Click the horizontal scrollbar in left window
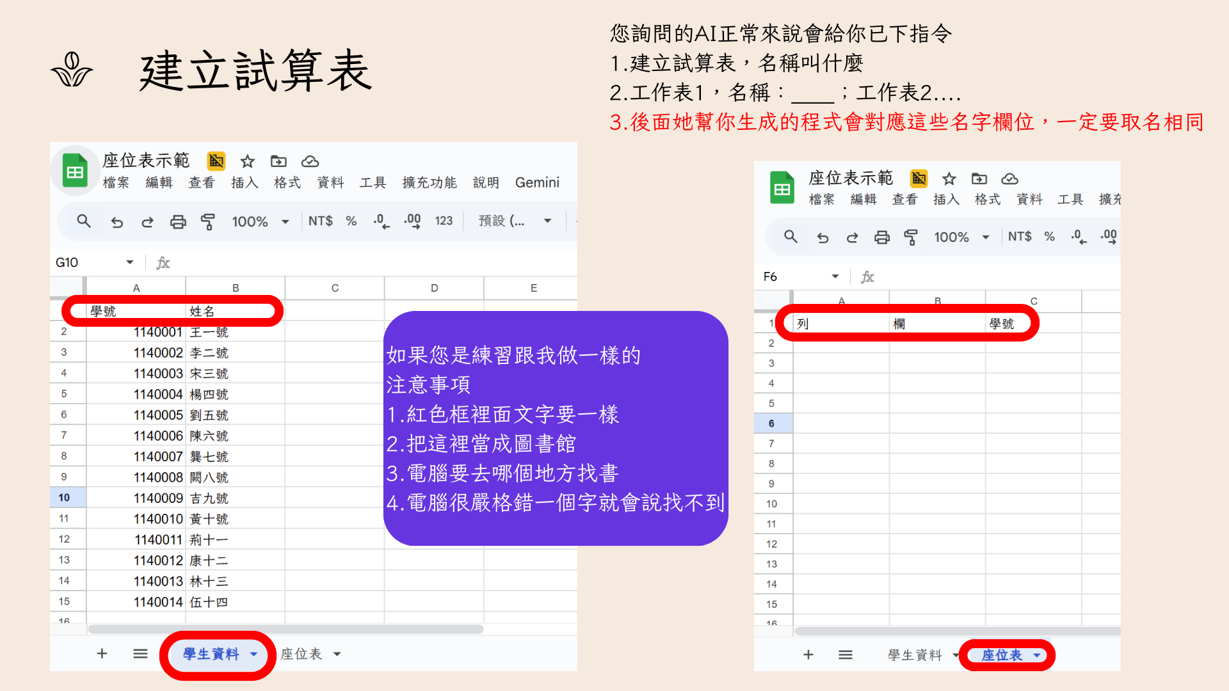Image resolution: width=1229 pixels, height=691 pixels. tap(285, 630)
